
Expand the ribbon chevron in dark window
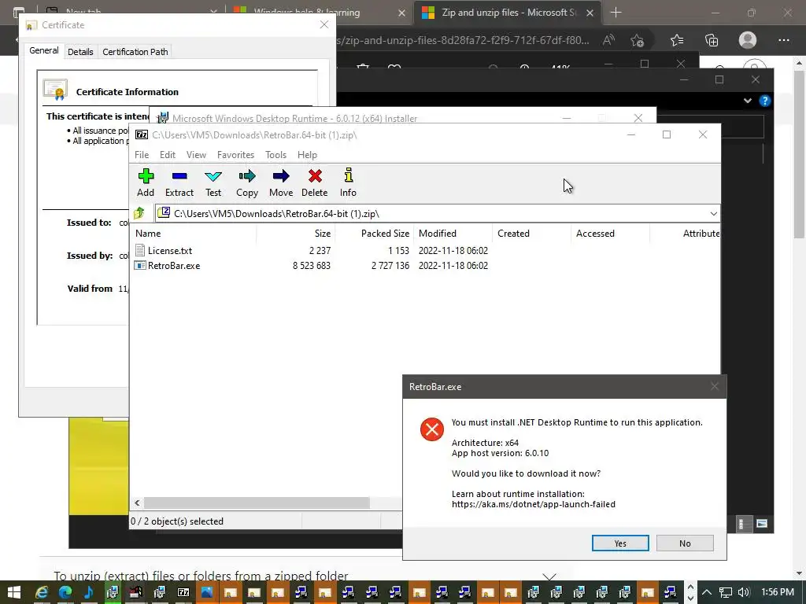748,101
